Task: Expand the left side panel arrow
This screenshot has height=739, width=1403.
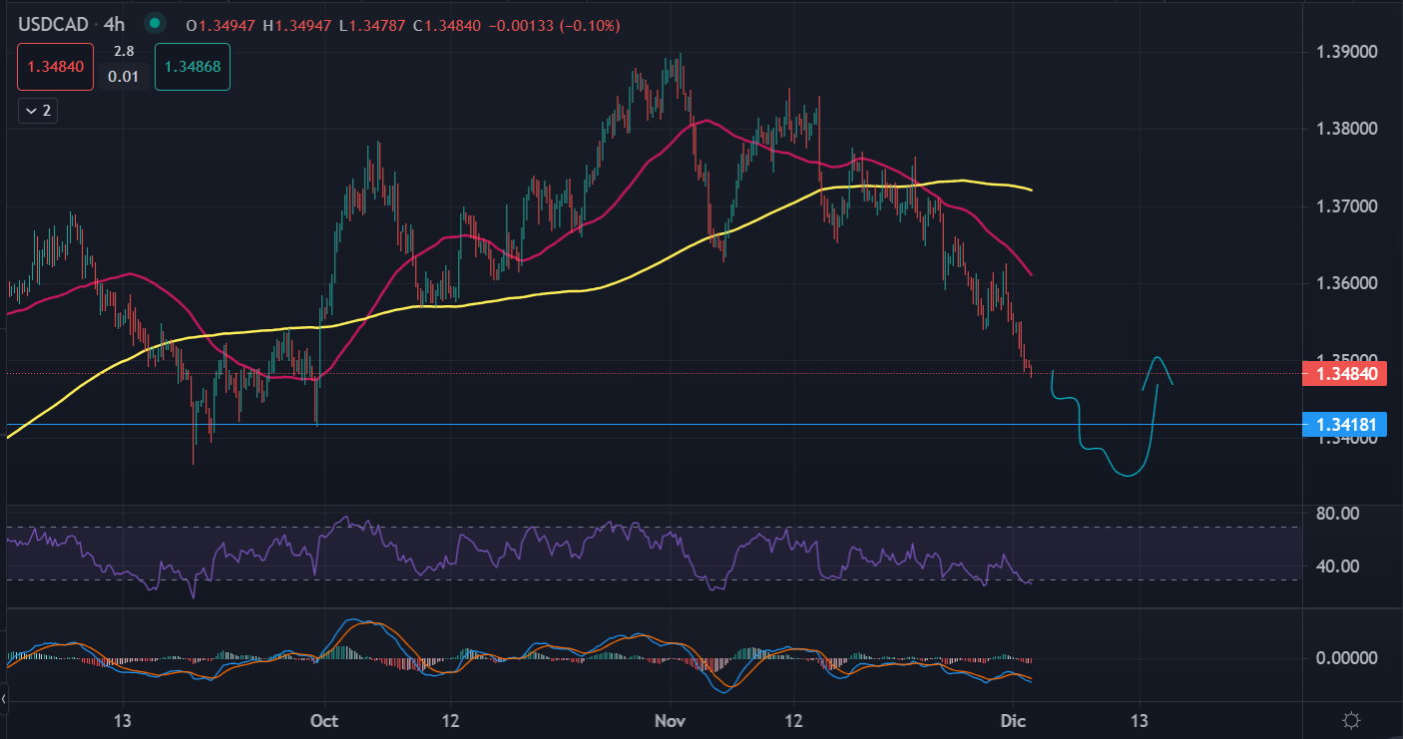Action: [x=4, y=699]
